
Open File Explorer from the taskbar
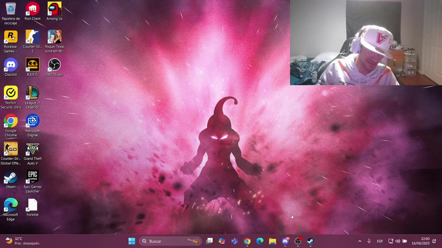coord(272,241)
